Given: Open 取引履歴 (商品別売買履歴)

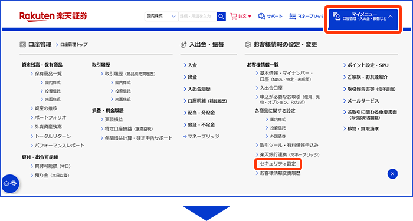Looking at the screenshot, I should pyautogui.click(x=128, y=74).
